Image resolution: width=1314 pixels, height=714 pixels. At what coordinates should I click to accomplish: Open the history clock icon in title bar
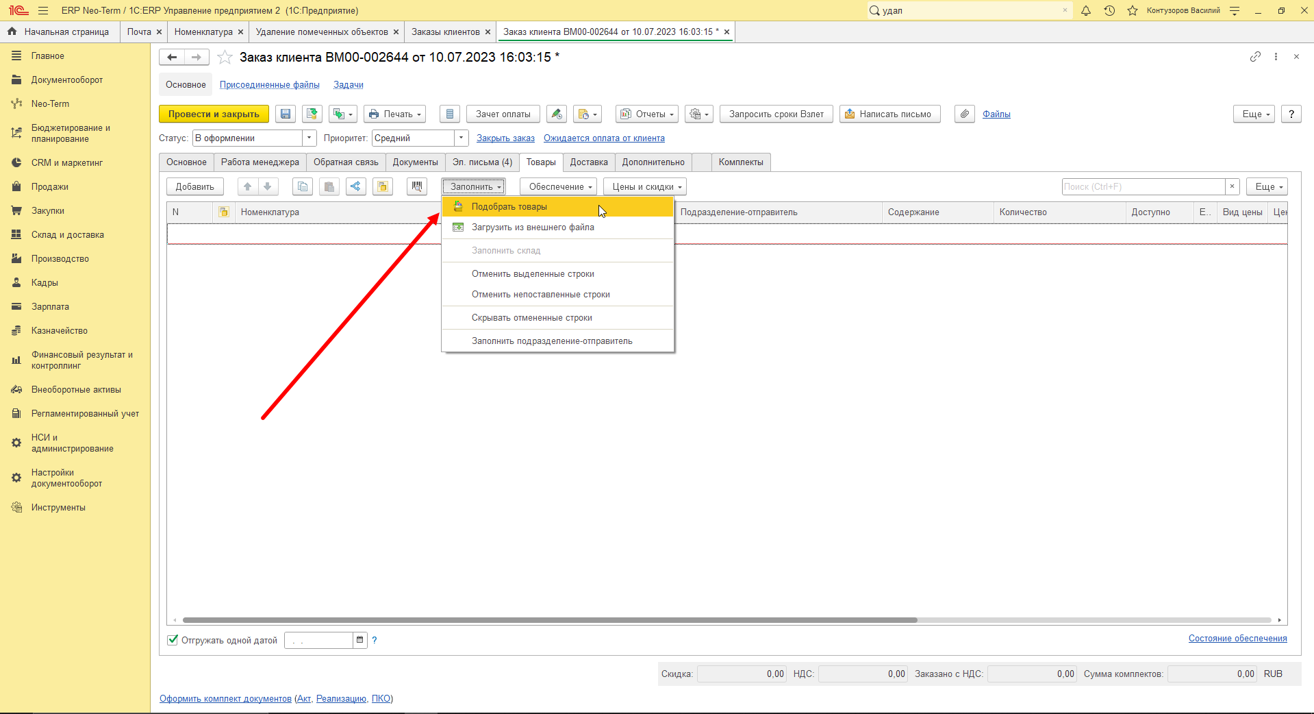(x=1109, y=10)
